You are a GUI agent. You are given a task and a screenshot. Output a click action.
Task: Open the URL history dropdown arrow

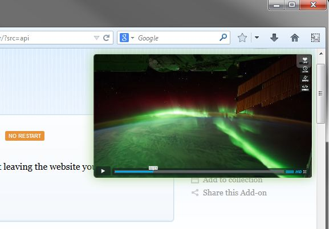pyautogui.click(x=96, y=38)
